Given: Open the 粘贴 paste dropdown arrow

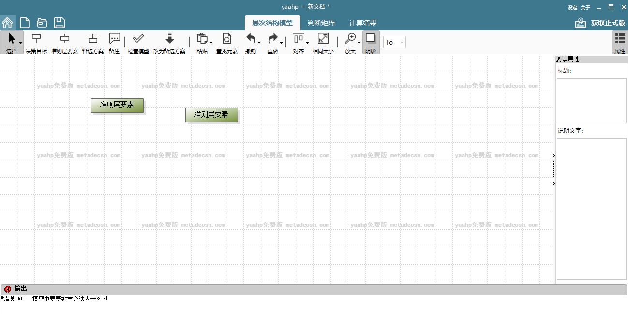Looking at the screenshot, I should click(211, 43).
